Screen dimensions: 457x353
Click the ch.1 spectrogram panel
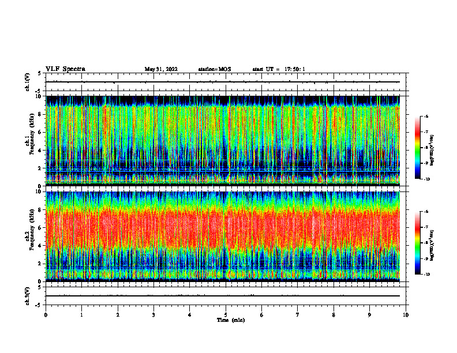(223, 141)
